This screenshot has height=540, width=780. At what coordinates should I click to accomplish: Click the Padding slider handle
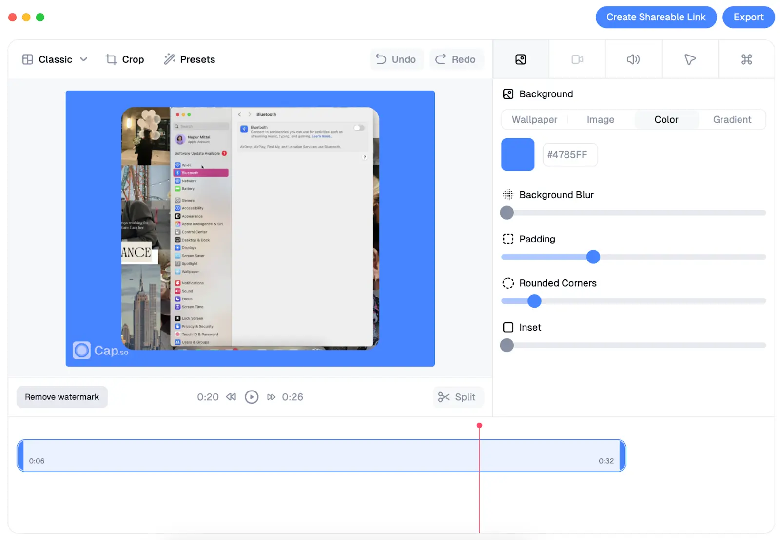pos(593,257)
